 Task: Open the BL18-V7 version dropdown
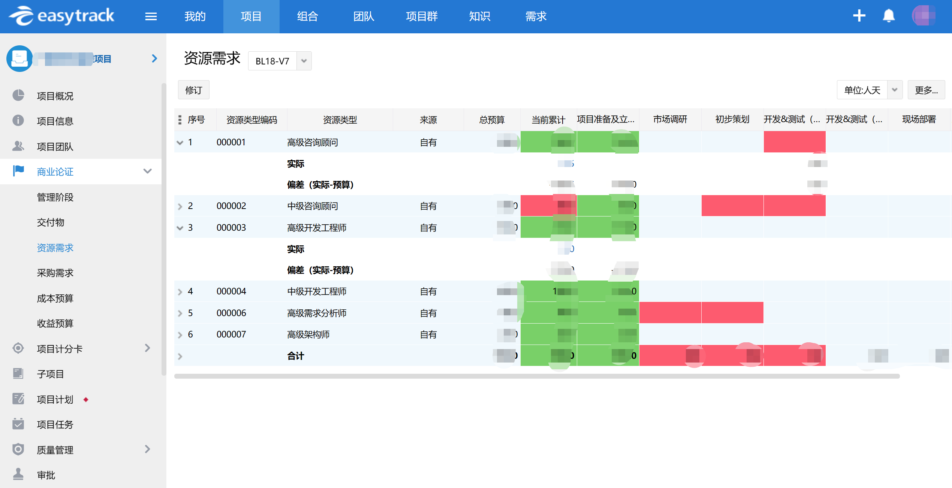[304, 61]
